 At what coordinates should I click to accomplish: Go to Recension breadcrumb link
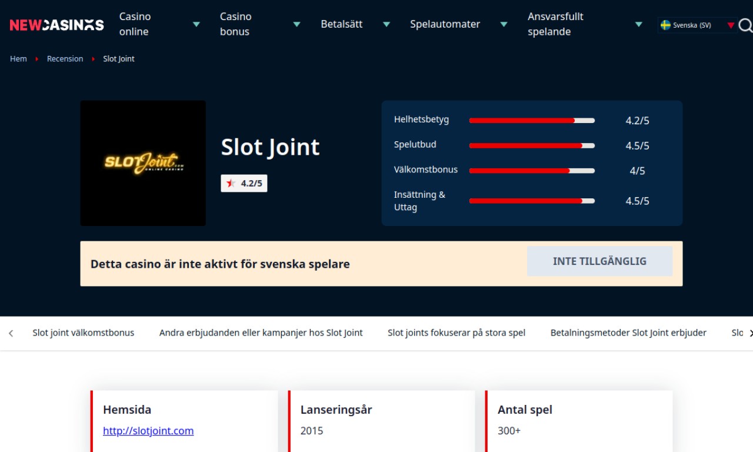pyautogui.click(x=65, y=59)
